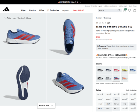Select the orange and white shoe color

coord(124,78)
